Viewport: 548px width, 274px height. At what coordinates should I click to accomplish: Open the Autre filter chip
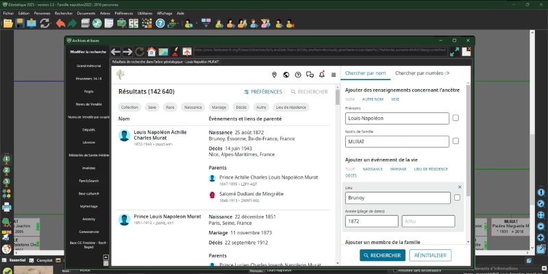click(261, 108)
